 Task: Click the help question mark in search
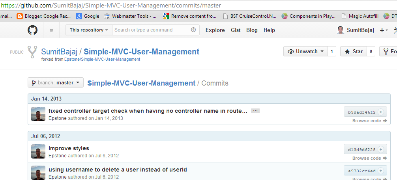[x=193, y=30]
